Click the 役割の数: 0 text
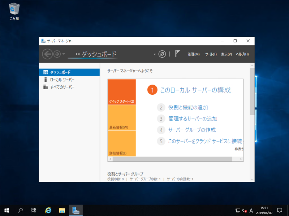The image size is (289, 216). tap(115, 179)
